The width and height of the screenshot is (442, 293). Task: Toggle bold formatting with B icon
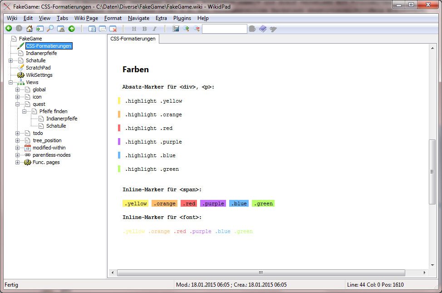point(144,29)
